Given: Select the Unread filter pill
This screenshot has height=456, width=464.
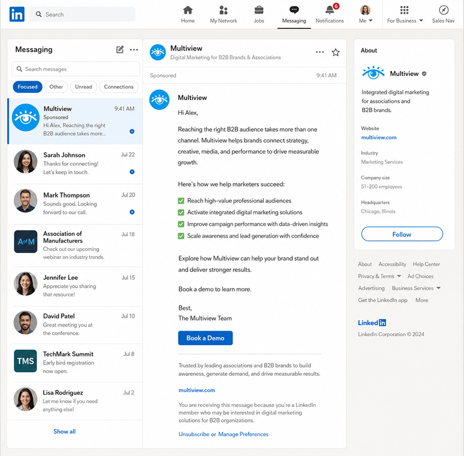Looking at the screenshot, I should 83,87.
